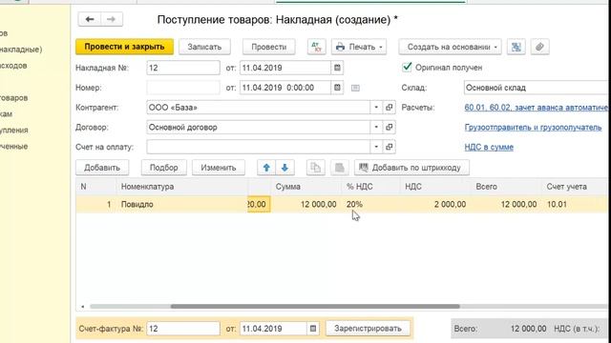Click the 20% НДС rate cell
This screenshot has width=611, height=343.
tap(371, 204)
